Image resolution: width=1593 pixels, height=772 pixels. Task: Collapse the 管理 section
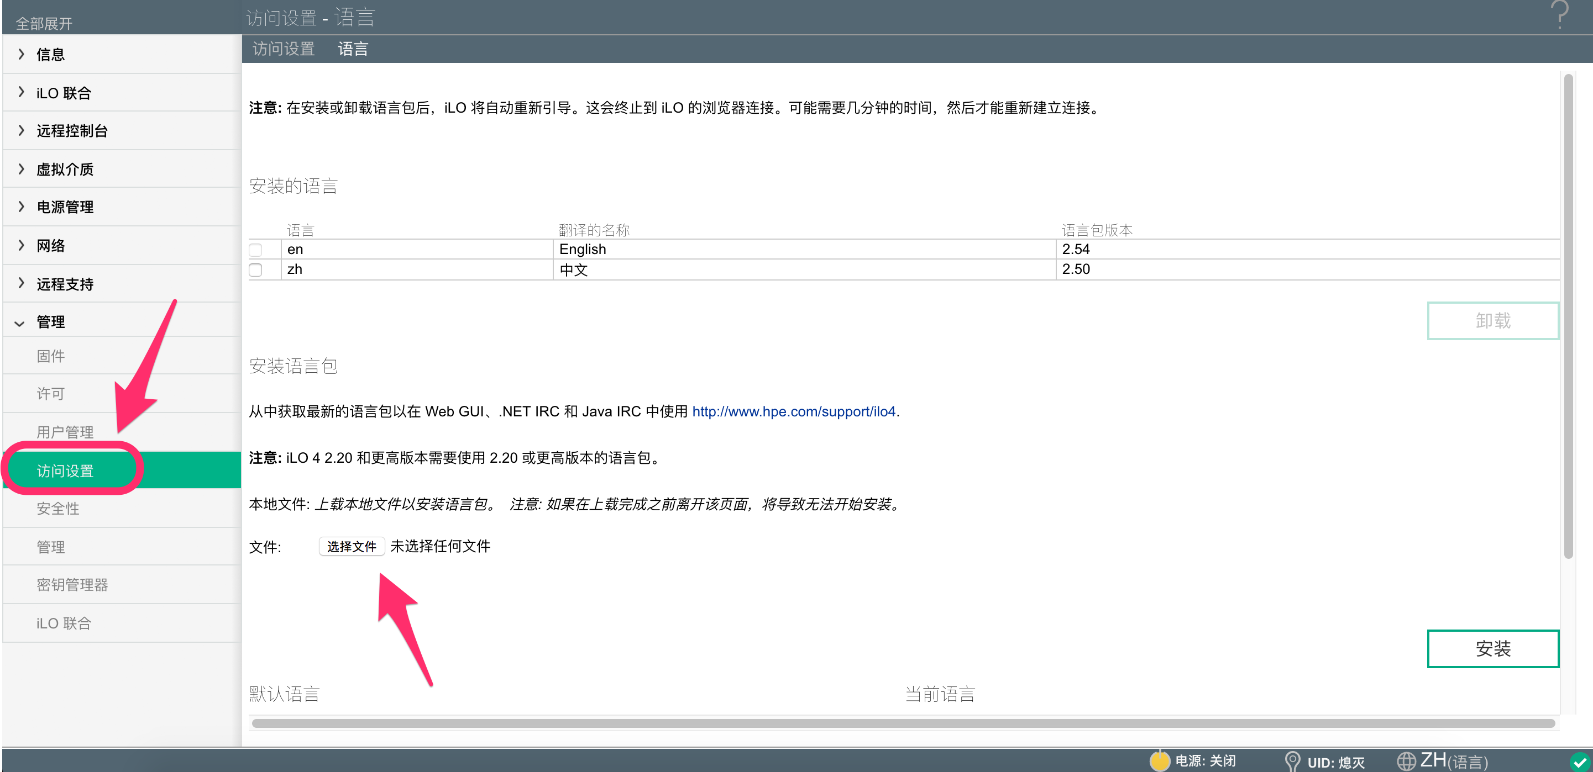click(122, 322)
